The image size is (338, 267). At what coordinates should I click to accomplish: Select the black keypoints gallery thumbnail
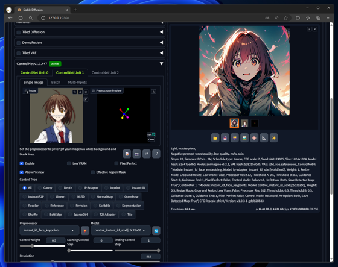(x=255, y=123)
